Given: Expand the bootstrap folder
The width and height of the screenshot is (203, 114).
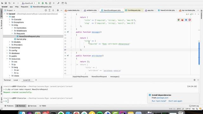Looking at the screenshot, I should click(7, 48).
